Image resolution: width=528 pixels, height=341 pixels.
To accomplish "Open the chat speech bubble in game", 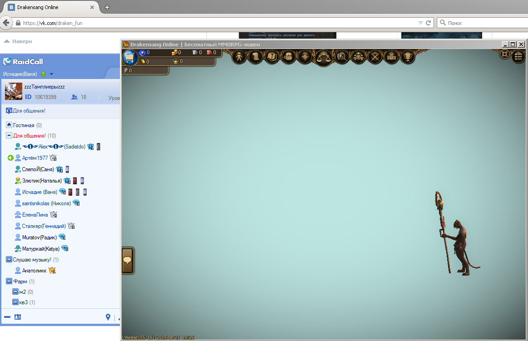I will tap(128, 261).
